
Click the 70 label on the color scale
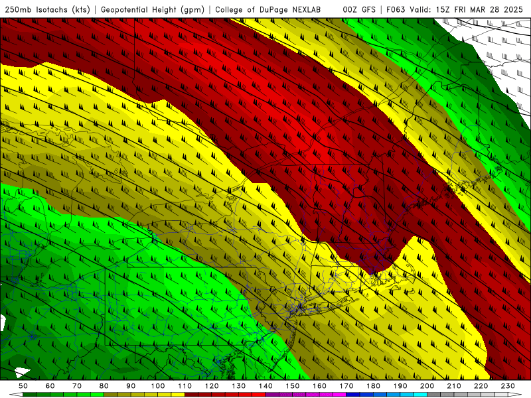(x=77, y=386)
